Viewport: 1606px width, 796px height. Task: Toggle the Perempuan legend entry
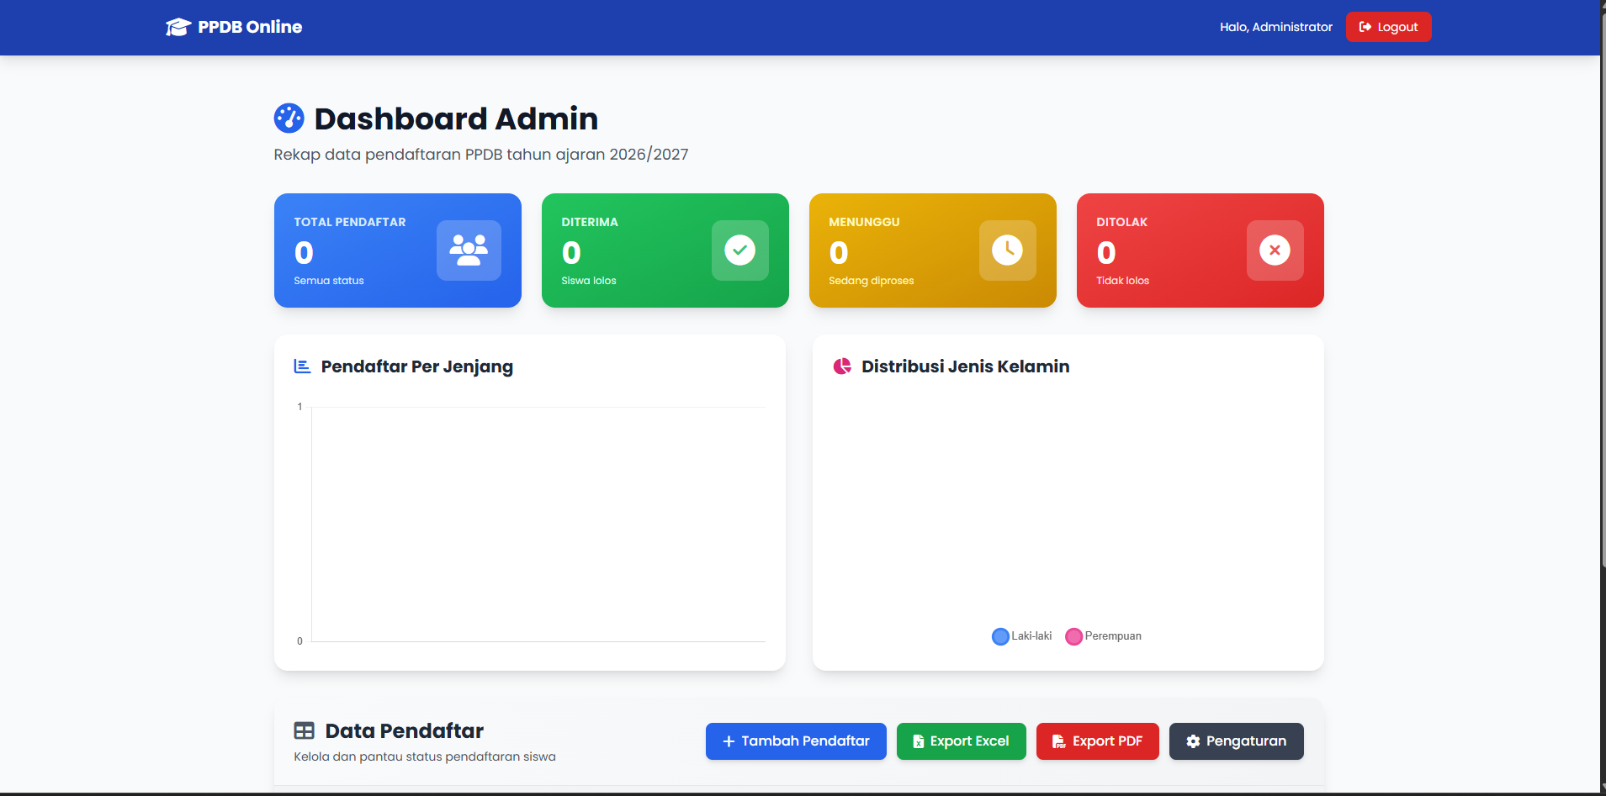(1102, 636)
